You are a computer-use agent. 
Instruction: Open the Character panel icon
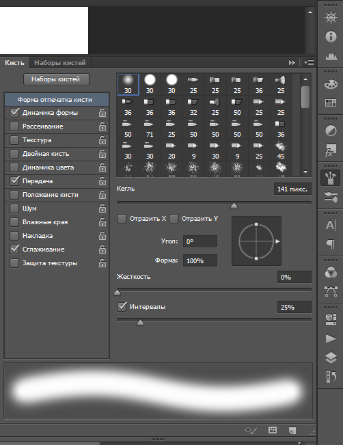coord(331,225)
